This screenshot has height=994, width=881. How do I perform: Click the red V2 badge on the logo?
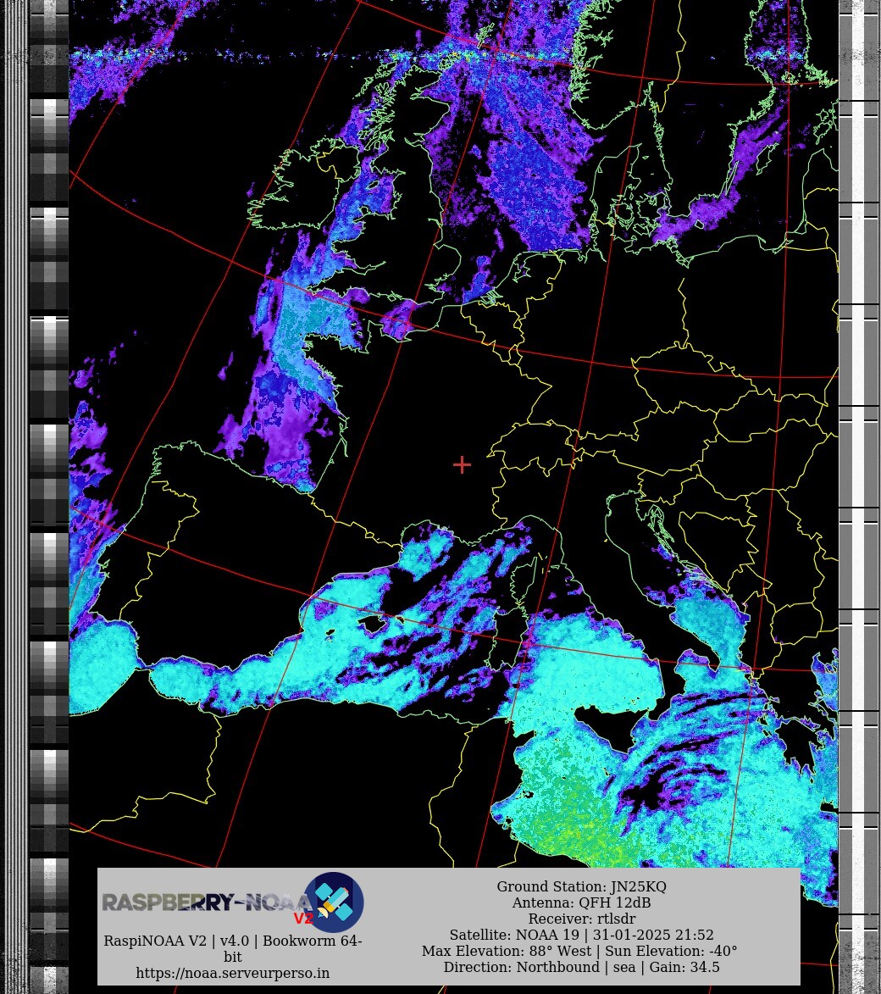click(303, 919)
